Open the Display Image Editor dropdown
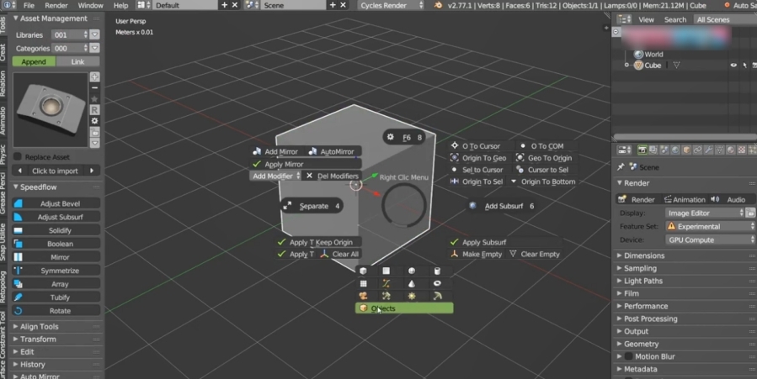 pyautogui.click(x=705, y=213)
